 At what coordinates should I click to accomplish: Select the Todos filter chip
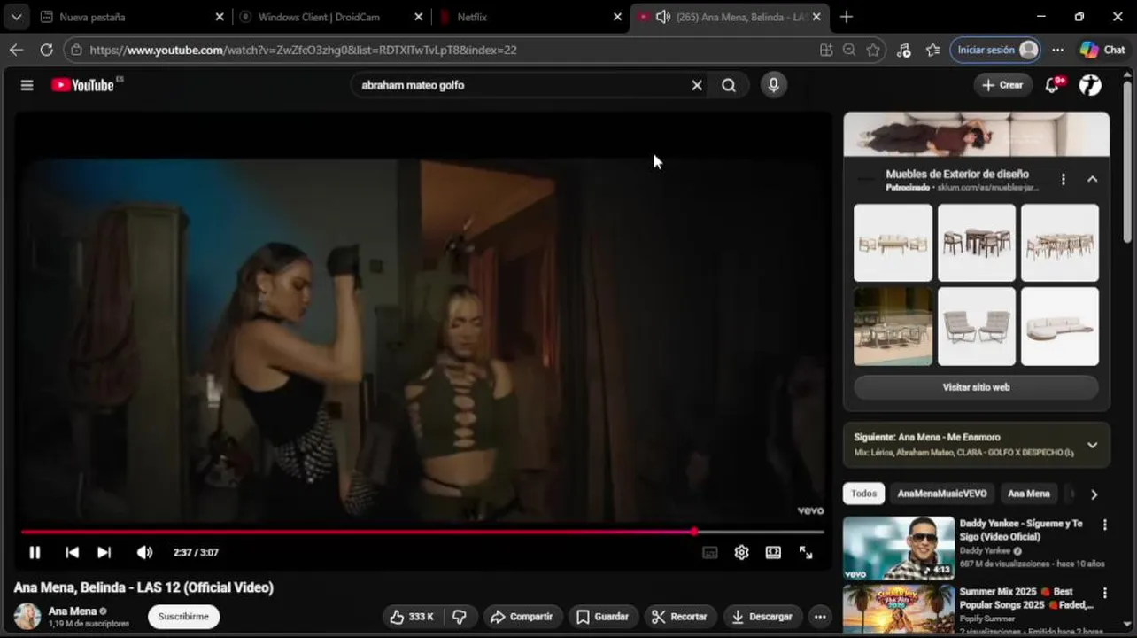tap(863, 494)
